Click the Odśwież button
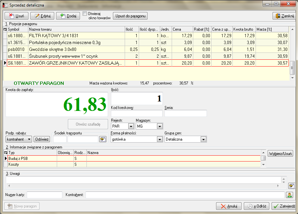 [x=42, y=139]
